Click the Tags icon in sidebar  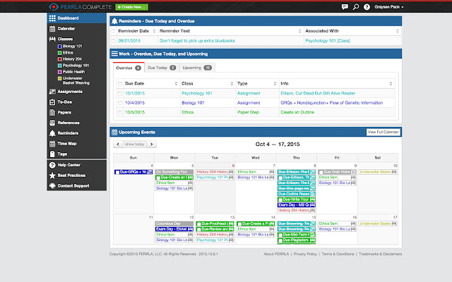[52, 153]
